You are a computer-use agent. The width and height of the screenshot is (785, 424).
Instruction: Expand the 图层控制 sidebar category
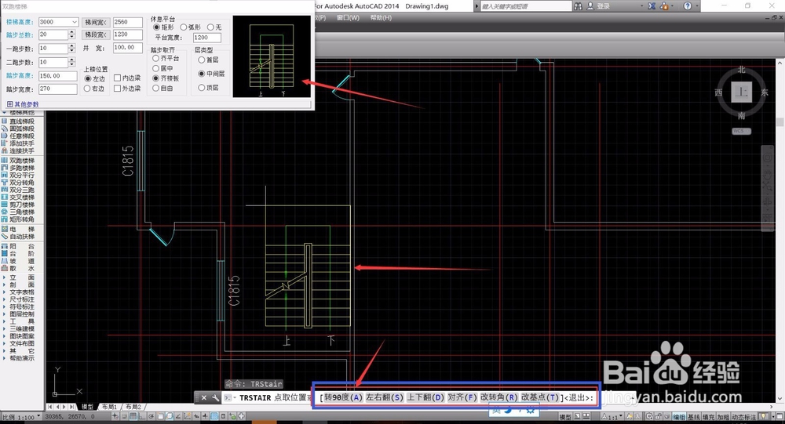click(18, 314)
